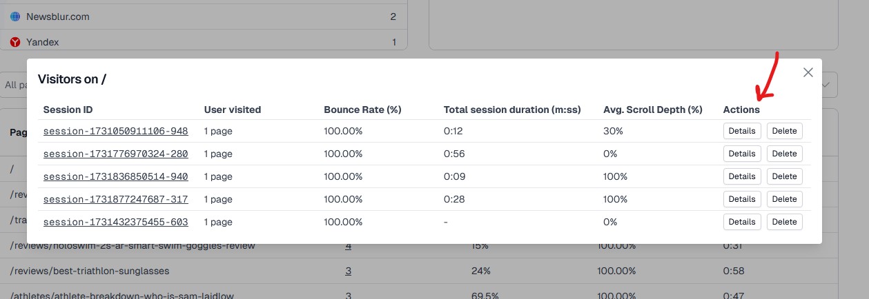The height and width of the screenshot is (299, 869).
Task: Open session-1731836850514-940 link
Action: (115, 176)
